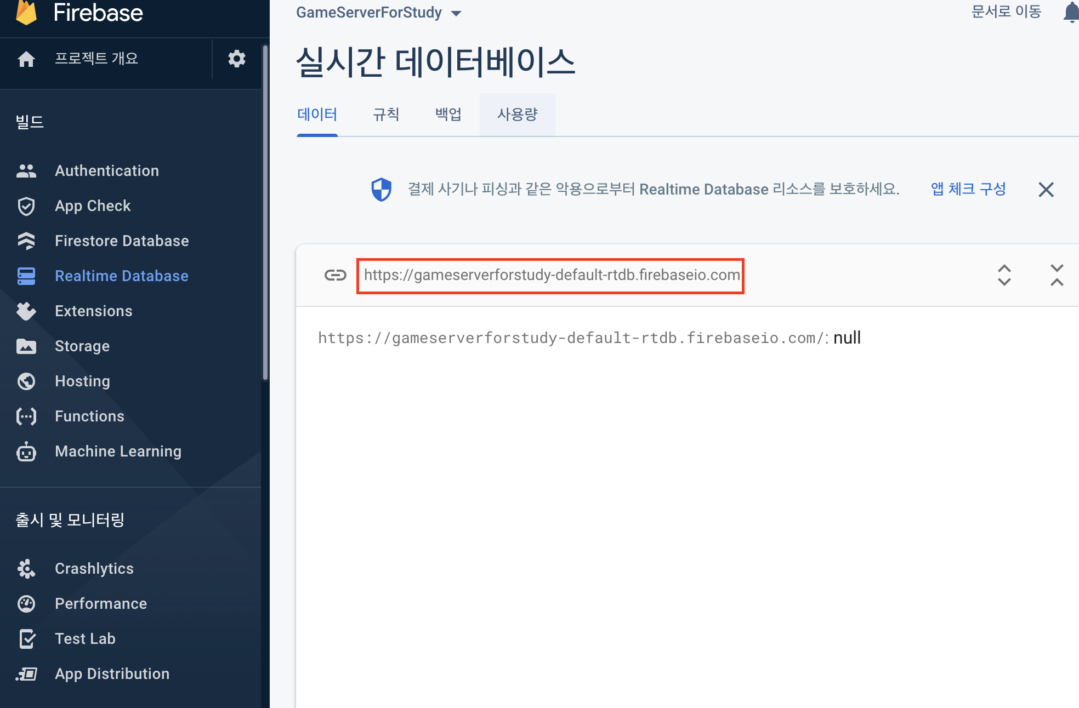This screenshot has height=708, width=1079.
Task: Open project settings gear icon
Action: [236, 59]
